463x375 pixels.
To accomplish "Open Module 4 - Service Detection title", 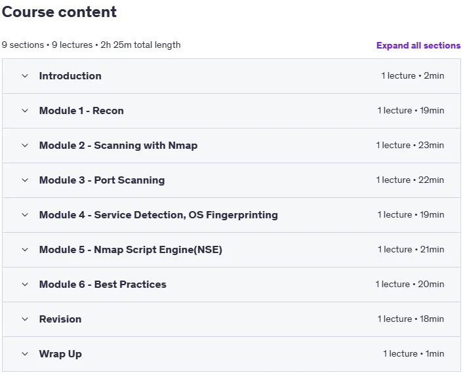I will click(x=159, y=215).
